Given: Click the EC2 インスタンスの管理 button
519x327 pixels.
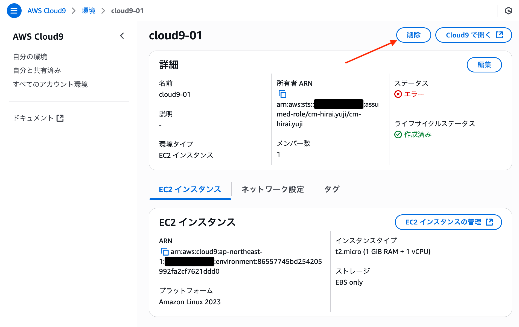Looking at the screenshot, I should (x=448, y=222).
